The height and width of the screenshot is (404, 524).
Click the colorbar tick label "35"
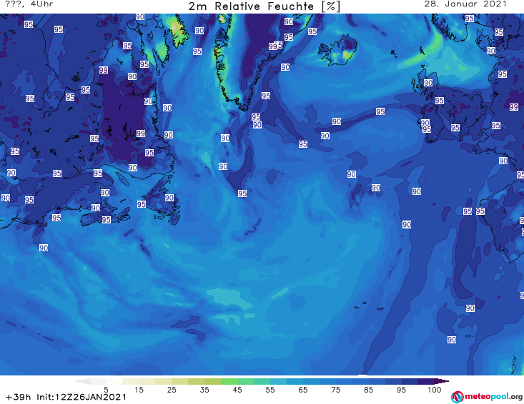204,390
